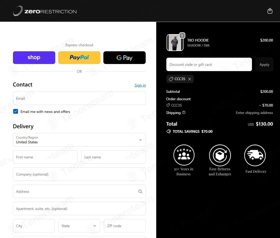Uncheck Email me with news and offers
280x238 pixels.
point(16,111)
